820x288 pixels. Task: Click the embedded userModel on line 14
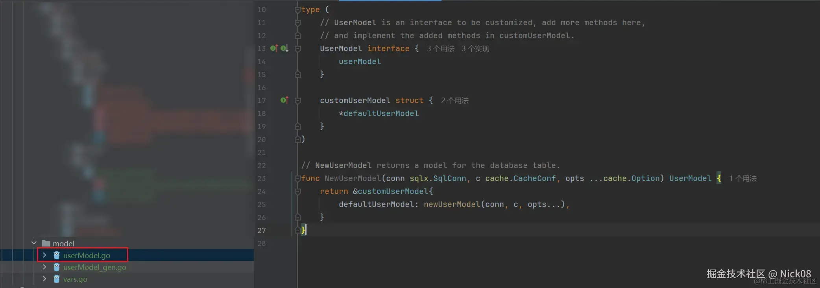pos(360,61)
